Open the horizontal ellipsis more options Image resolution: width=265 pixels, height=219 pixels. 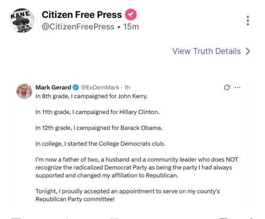click(x=237, y=87)
